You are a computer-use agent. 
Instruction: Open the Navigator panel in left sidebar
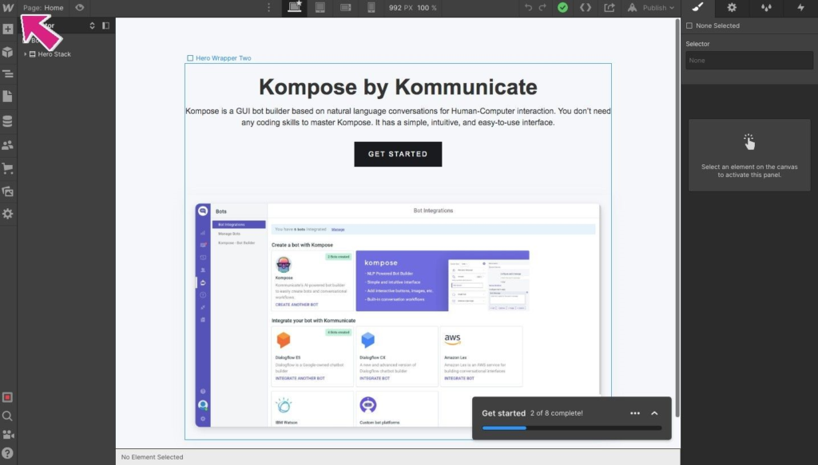pyautogui.click(x=8, y=74)
